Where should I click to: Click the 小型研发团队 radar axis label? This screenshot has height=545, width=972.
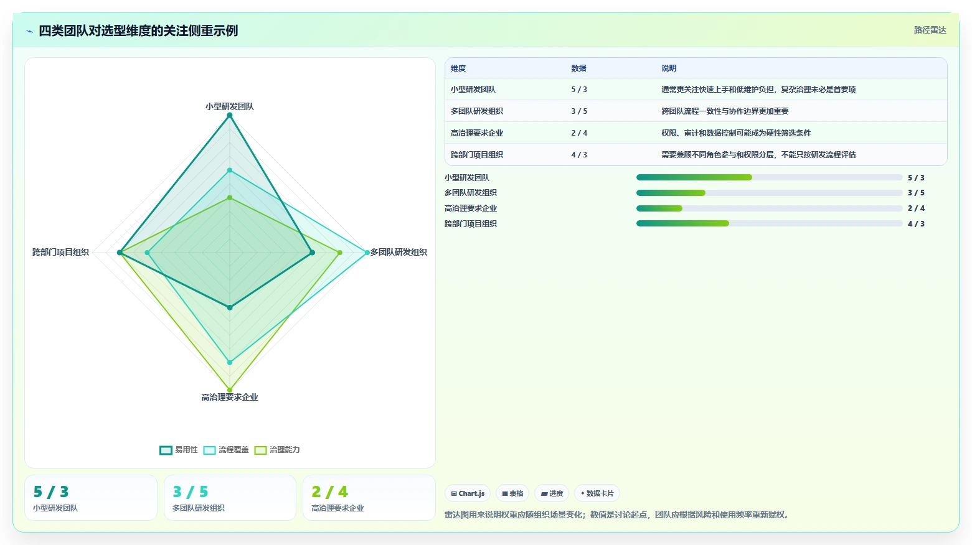pyautogui.click(x=230, y=106)
